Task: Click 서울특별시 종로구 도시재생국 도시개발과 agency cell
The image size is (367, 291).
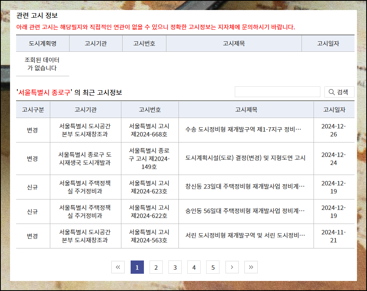Action: point(85,159)
